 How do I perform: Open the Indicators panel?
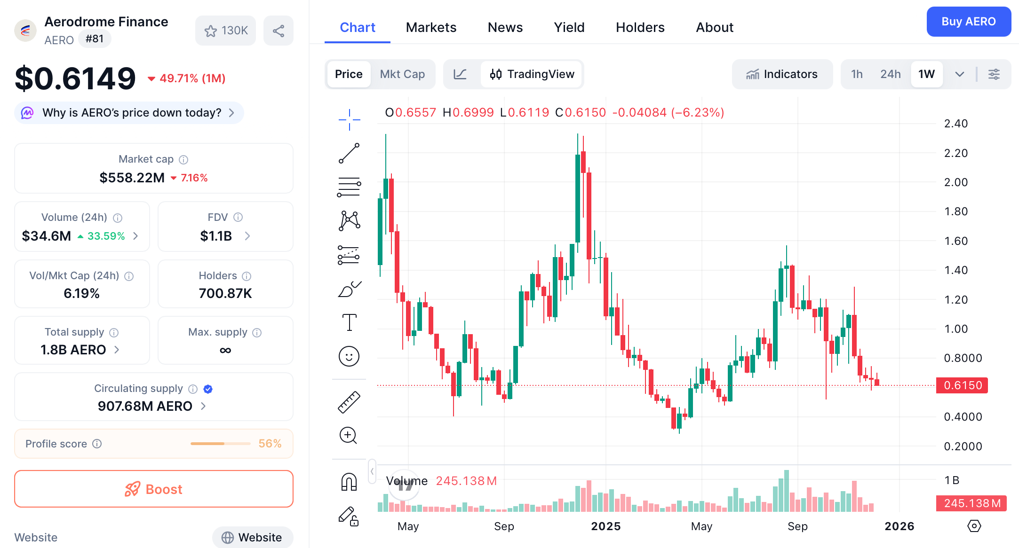click(x=782, y=74)
